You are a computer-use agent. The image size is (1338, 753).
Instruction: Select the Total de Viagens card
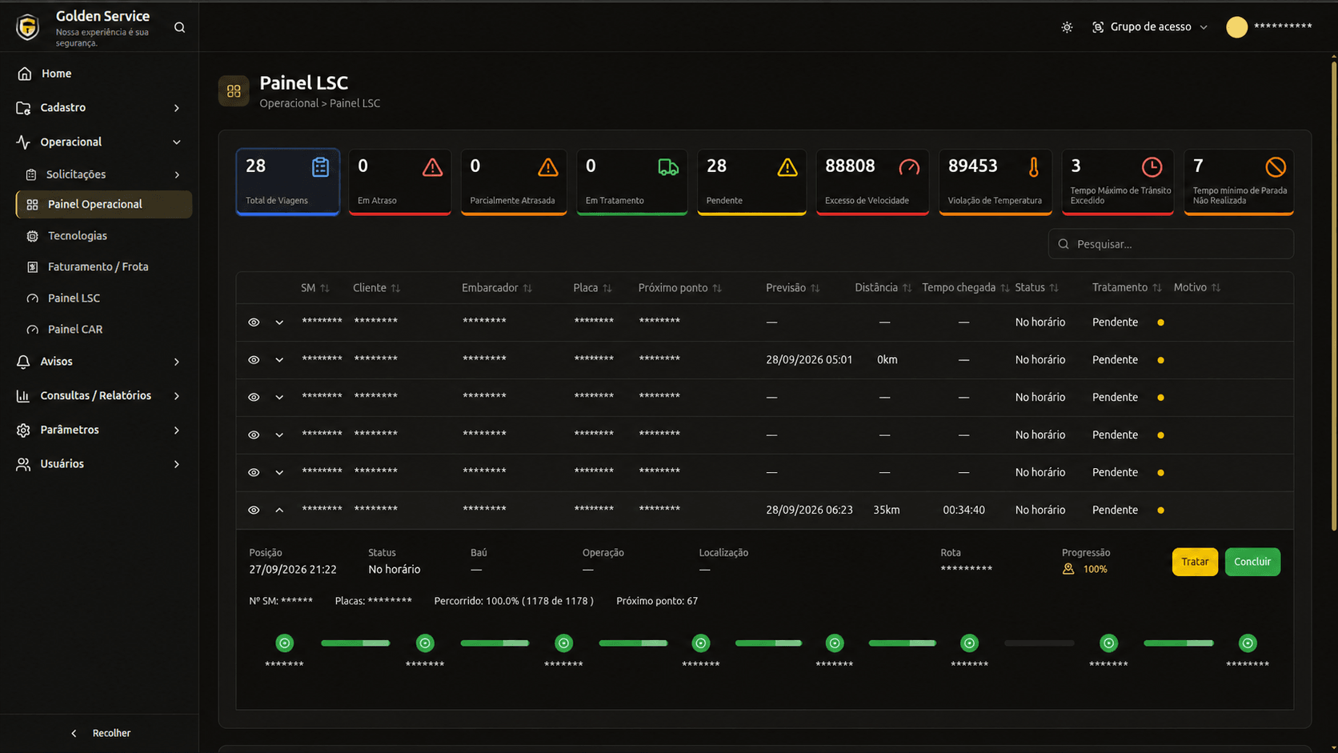(287, 182)
